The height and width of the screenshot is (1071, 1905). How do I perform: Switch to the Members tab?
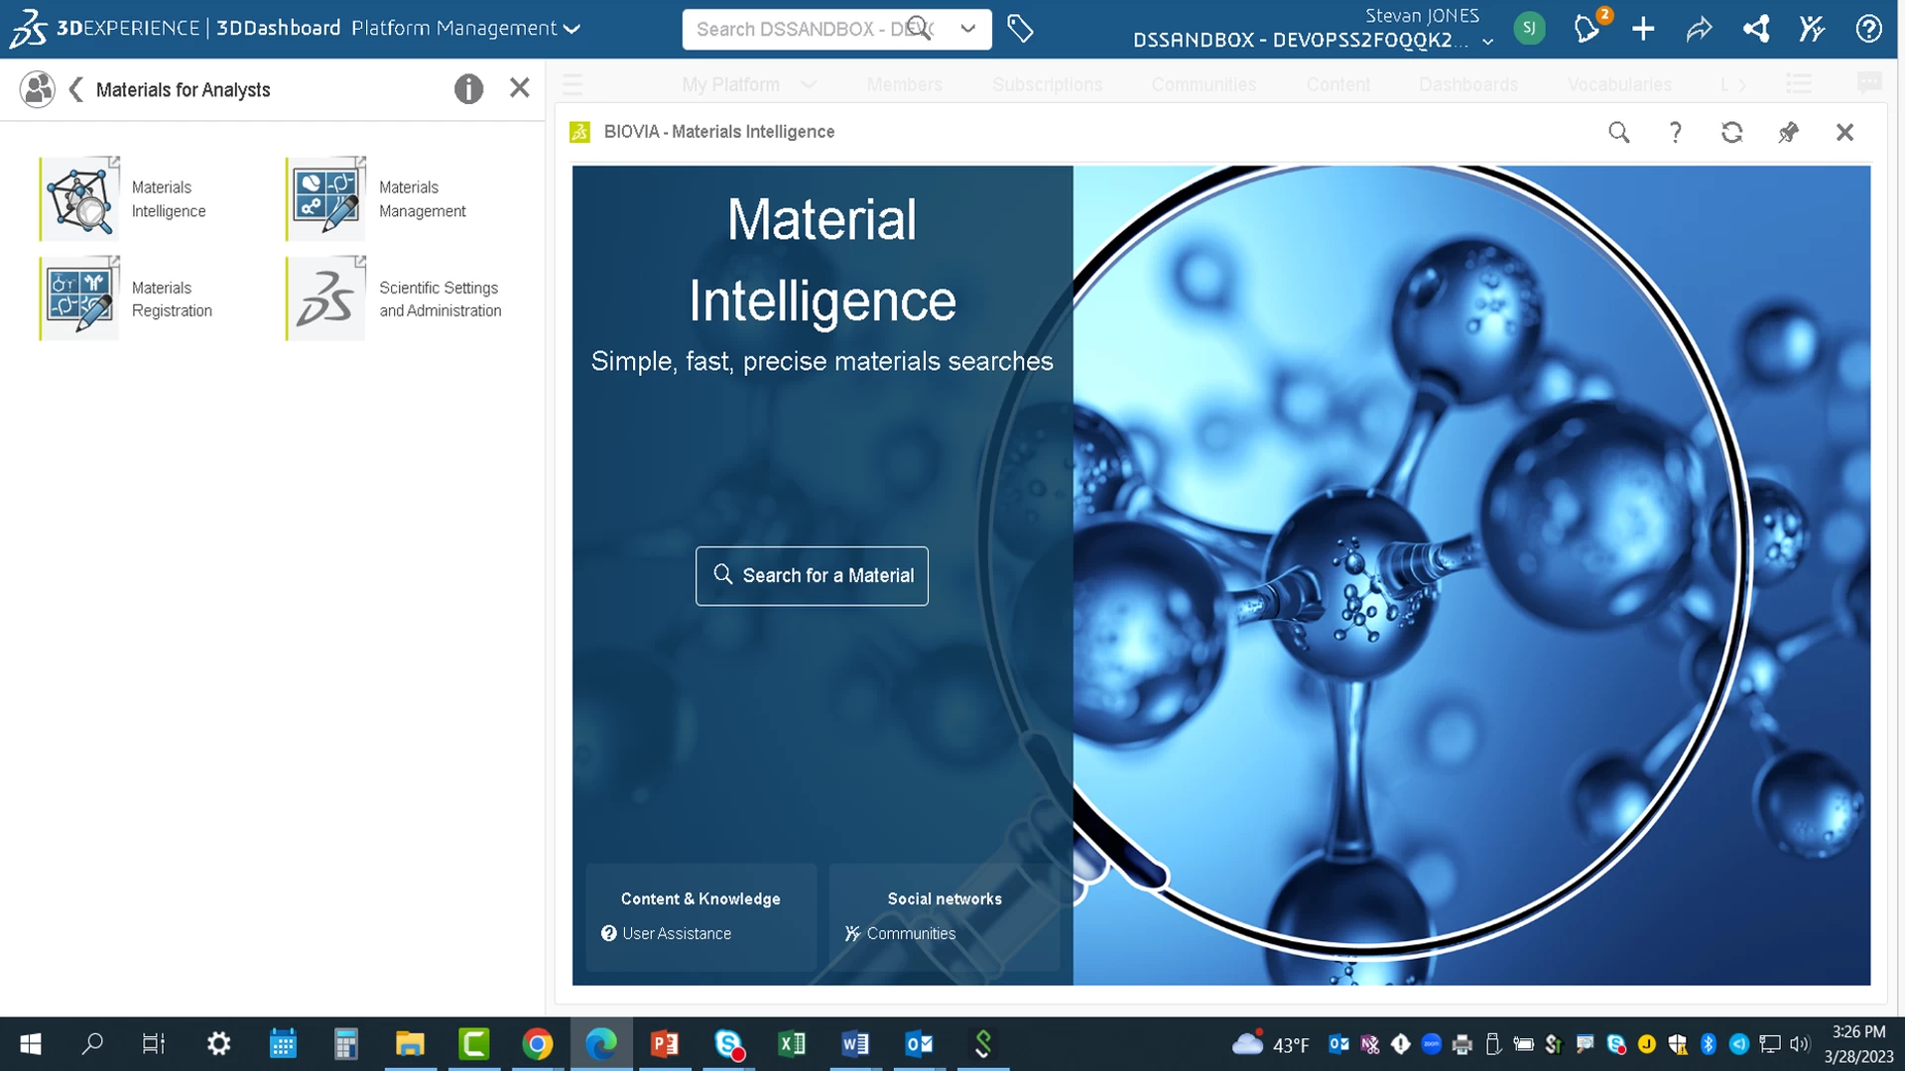pos(904,85)
